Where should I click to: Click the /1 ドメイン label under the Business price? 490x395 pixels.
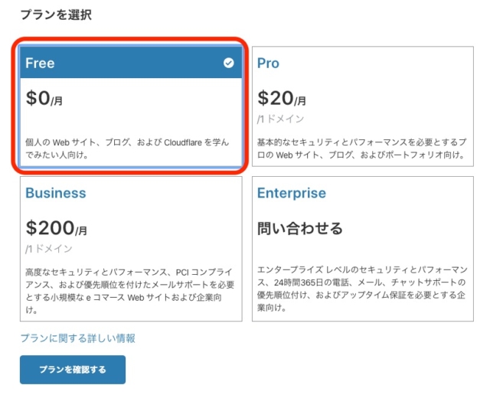[49, 249]
